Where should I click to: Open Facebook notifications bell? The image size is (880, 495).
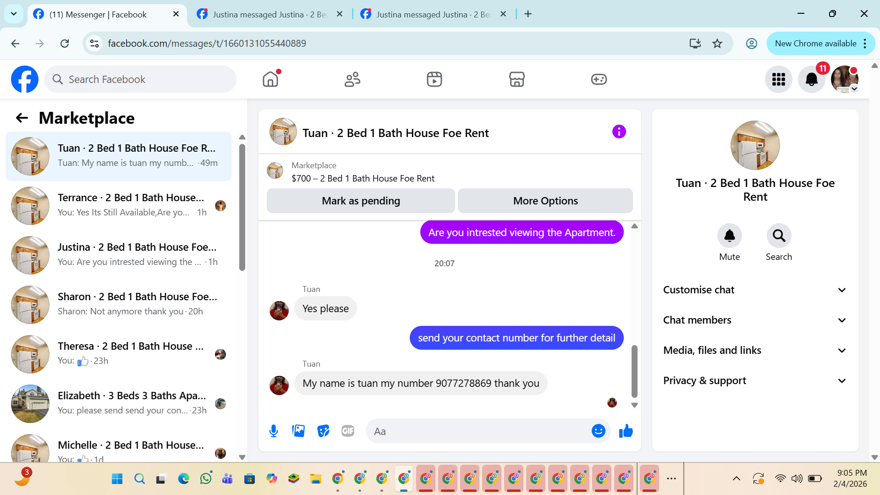[x=811, y=79]
